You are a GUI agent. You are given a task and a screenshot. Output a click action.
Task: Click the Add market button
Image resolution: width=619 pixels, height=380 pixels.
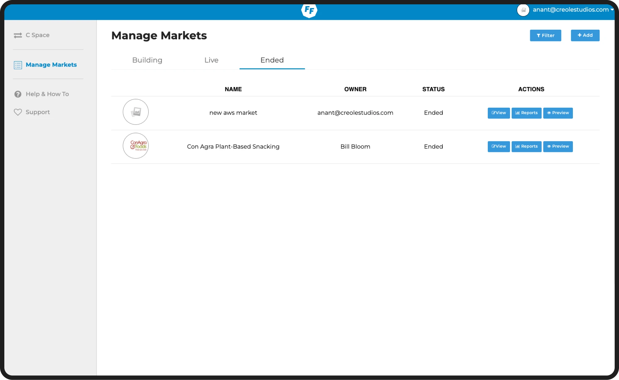pos(585,35)
